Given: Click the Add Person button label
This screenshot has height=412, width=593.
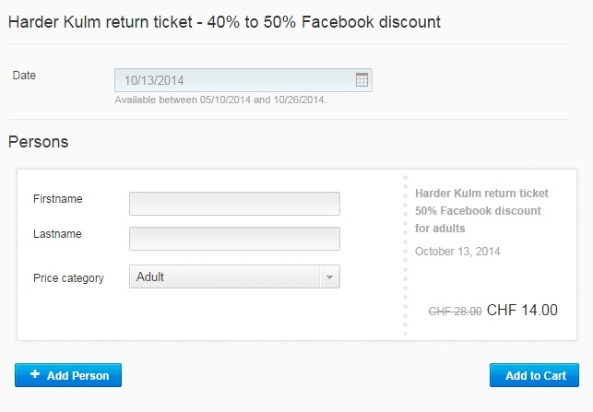Looking at the screenshot, I should (x=77, y=376).
